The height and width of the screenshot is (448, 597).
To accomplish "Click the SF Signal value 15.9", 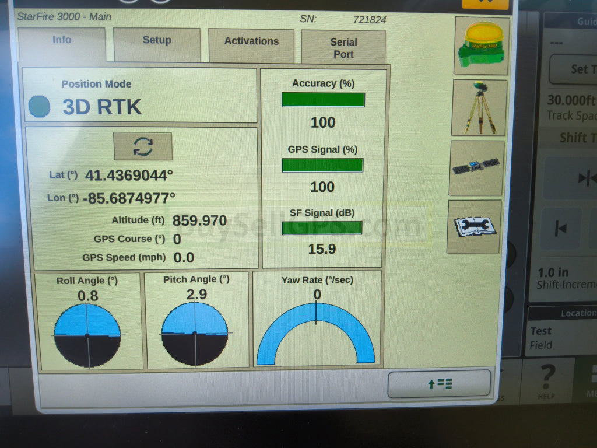I will pos(322,249).
